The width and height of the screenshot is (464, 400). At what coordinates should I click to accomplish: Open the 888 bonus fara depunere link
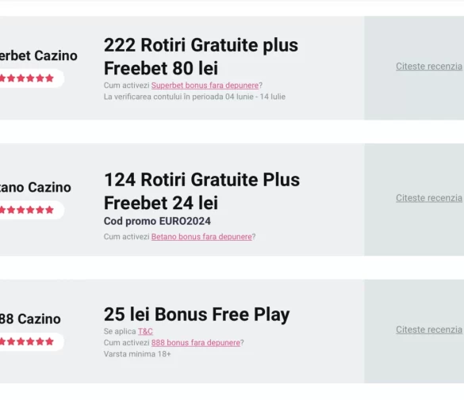196,343
